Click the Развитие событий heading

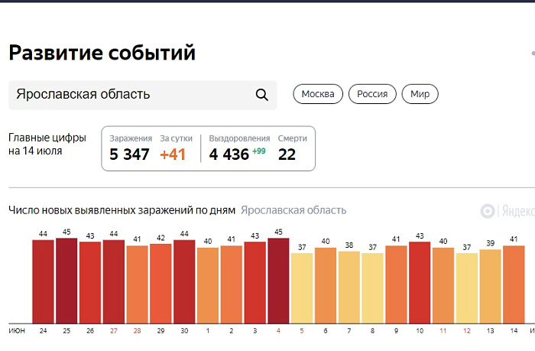pyautogui.click(x=102, y=53)
